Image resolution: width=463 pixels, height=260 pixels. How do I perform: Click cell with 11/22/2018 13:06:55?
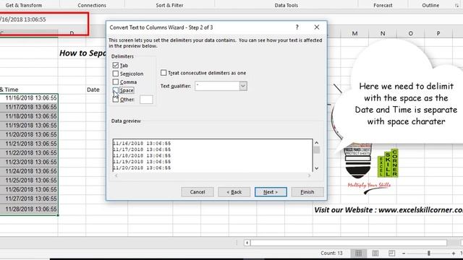pos(29,152)
